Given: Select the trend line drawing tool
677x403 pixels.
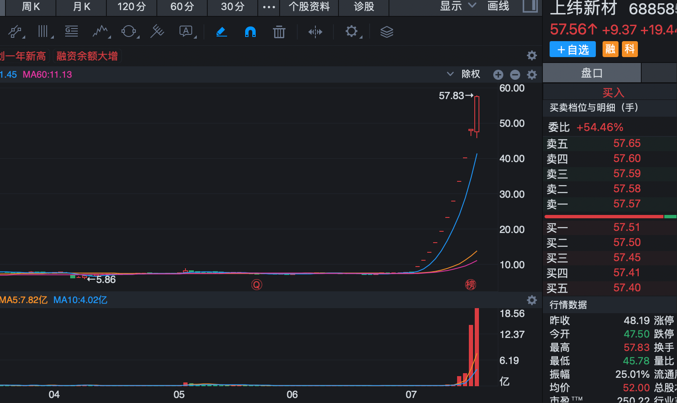Looking at the screenshot, I should click(x=16, y=31).
